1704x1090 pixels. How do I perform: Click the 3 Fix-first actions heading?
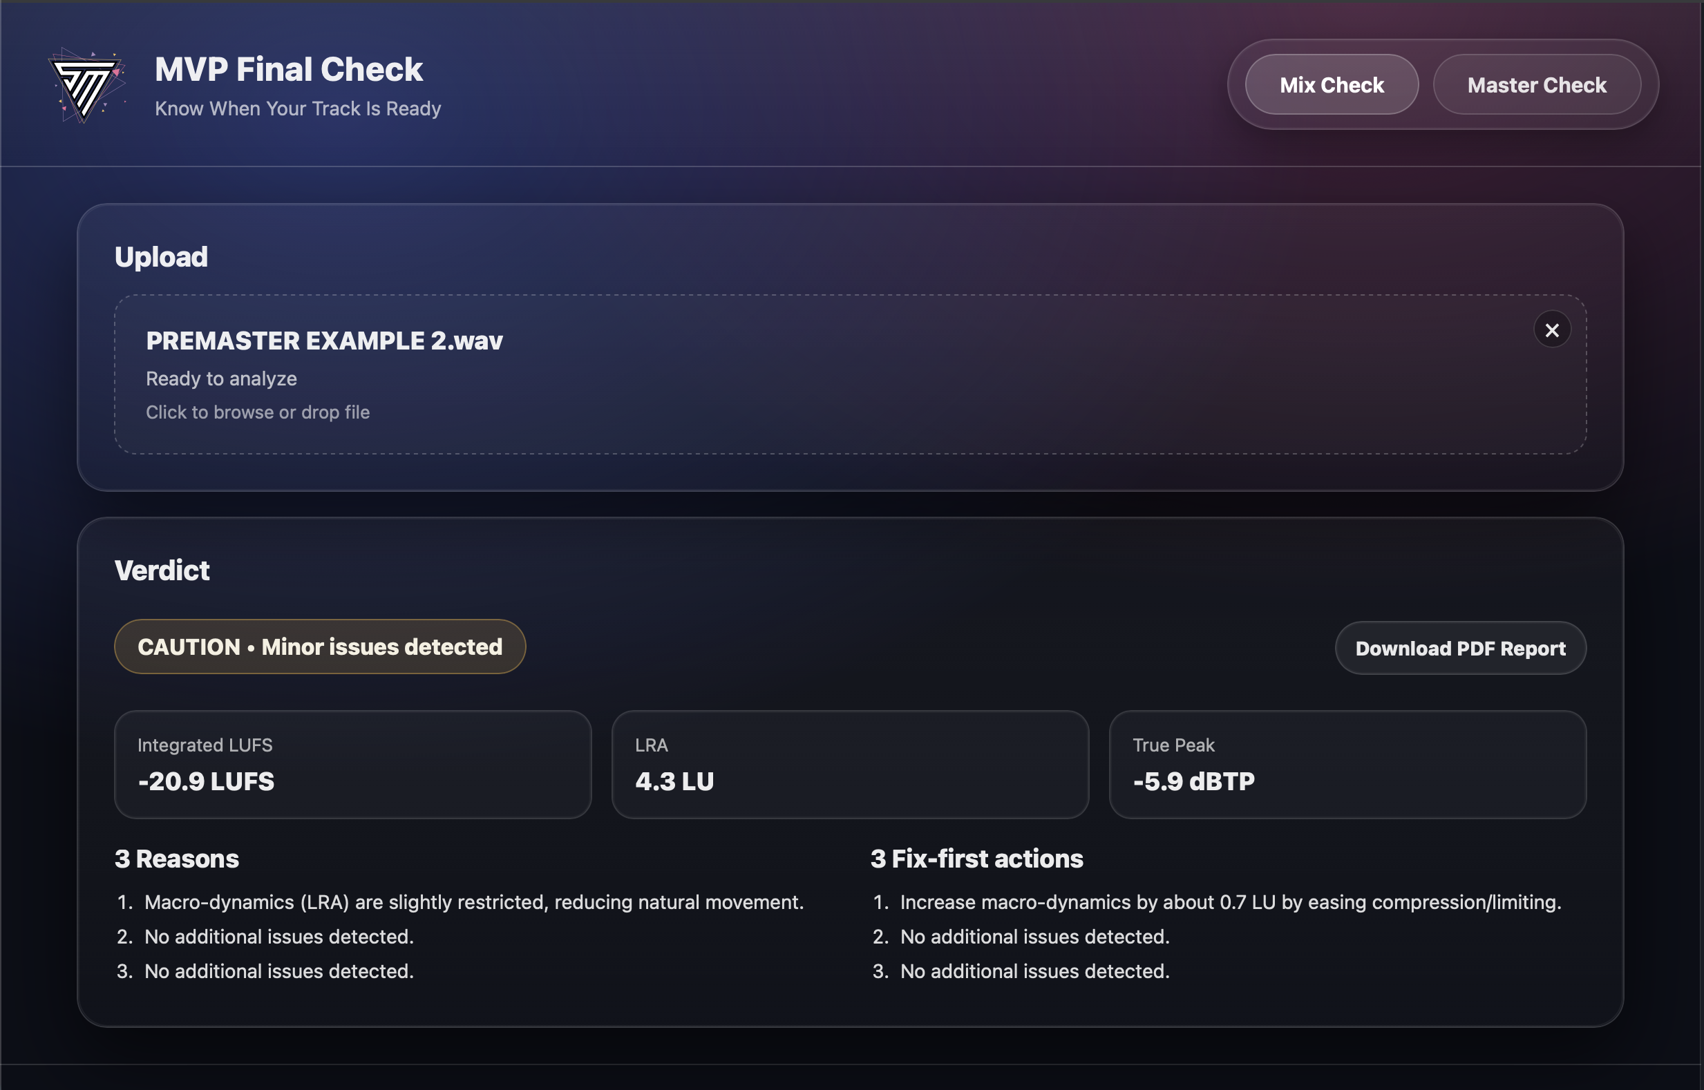pos(976,859)
